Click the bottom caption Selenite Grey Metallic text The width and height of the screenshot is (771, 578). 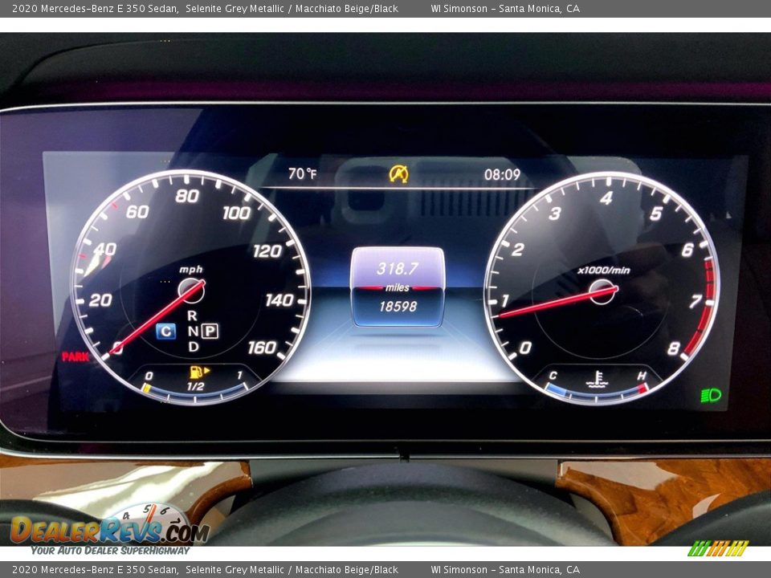(235, 570)
